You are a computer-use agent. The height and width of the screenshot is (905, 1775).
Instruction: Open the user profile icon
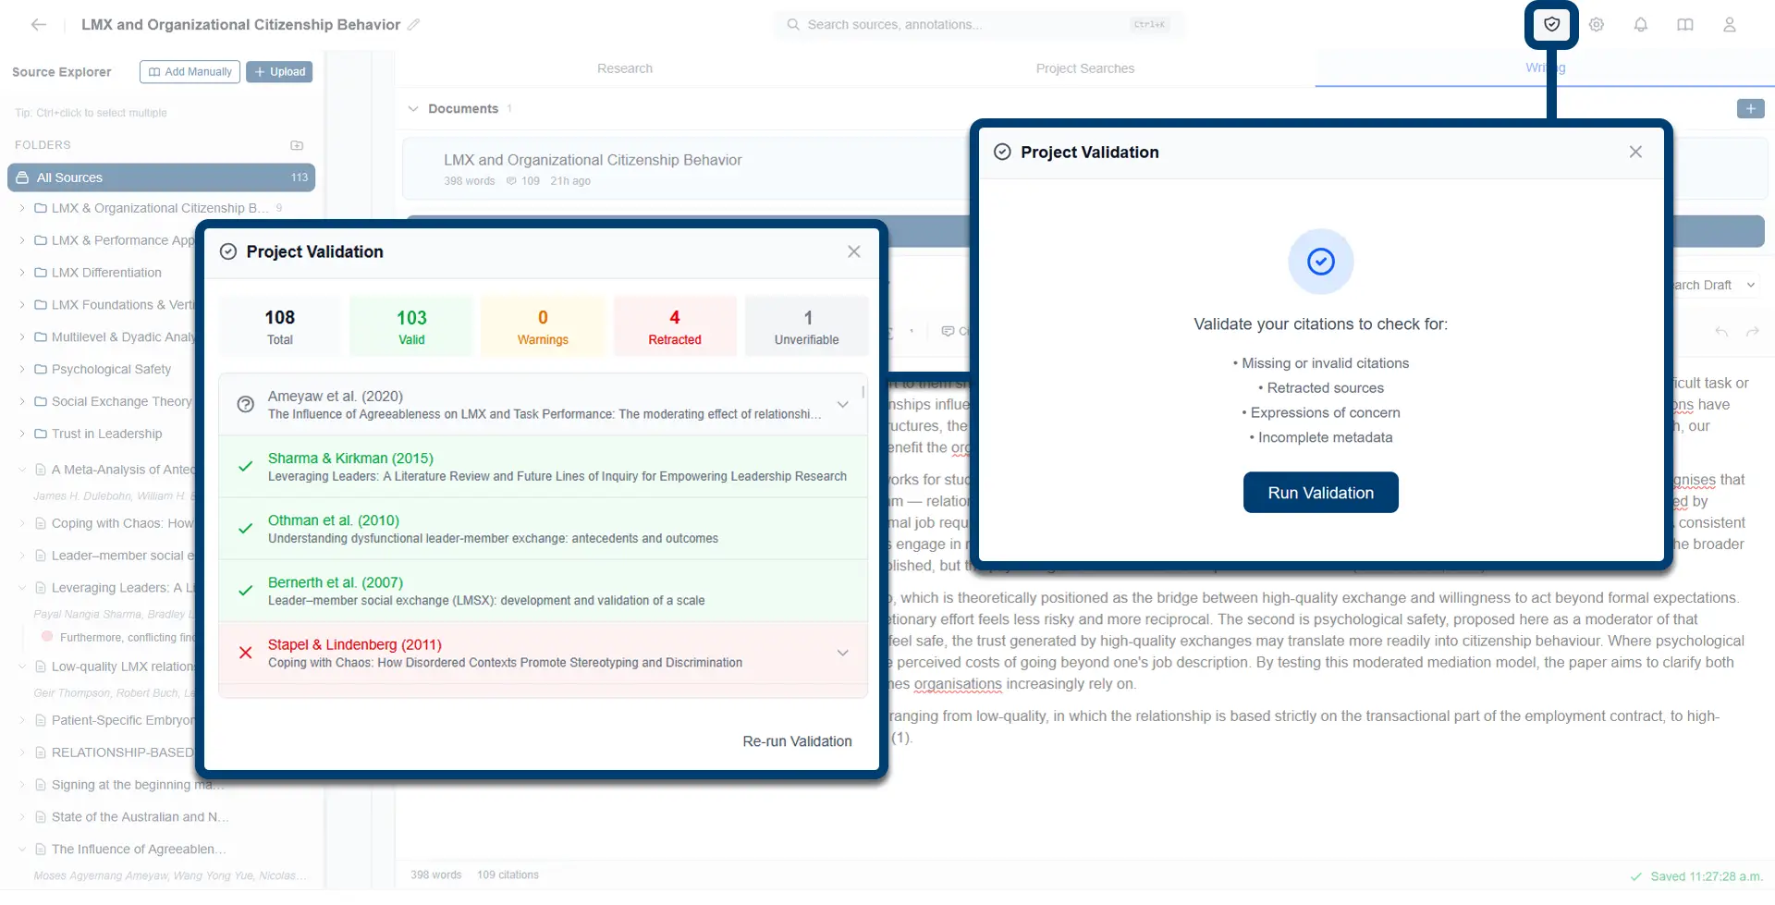click(x=1730, y=25)
